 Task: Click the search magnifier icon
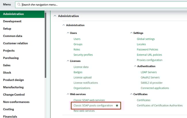(x=19, y=5)
